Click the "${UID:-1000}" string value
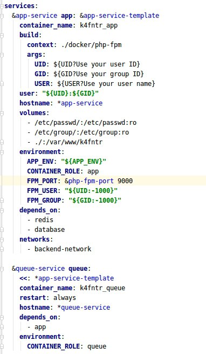The width and height of the screenshot is (206, 354). (91, 191)
